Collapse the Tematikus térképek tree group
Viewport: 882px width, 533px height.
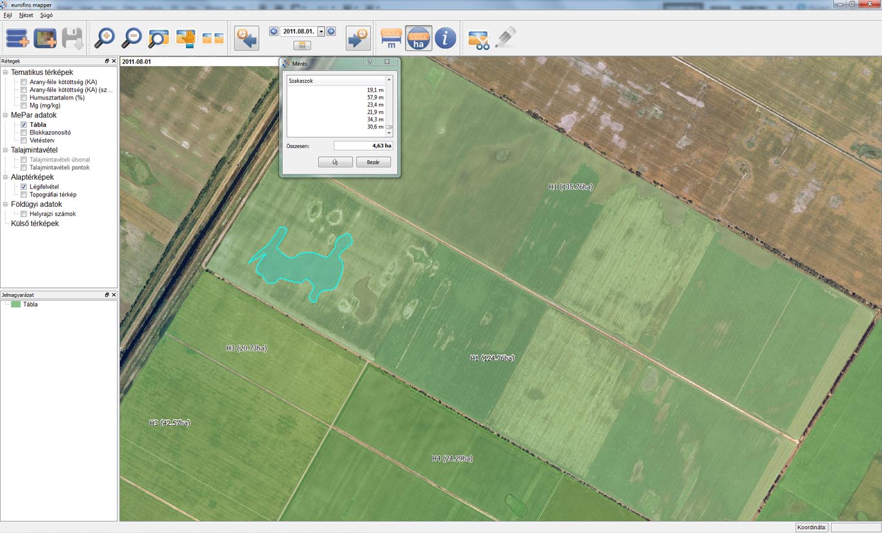(x=5, y=72)
